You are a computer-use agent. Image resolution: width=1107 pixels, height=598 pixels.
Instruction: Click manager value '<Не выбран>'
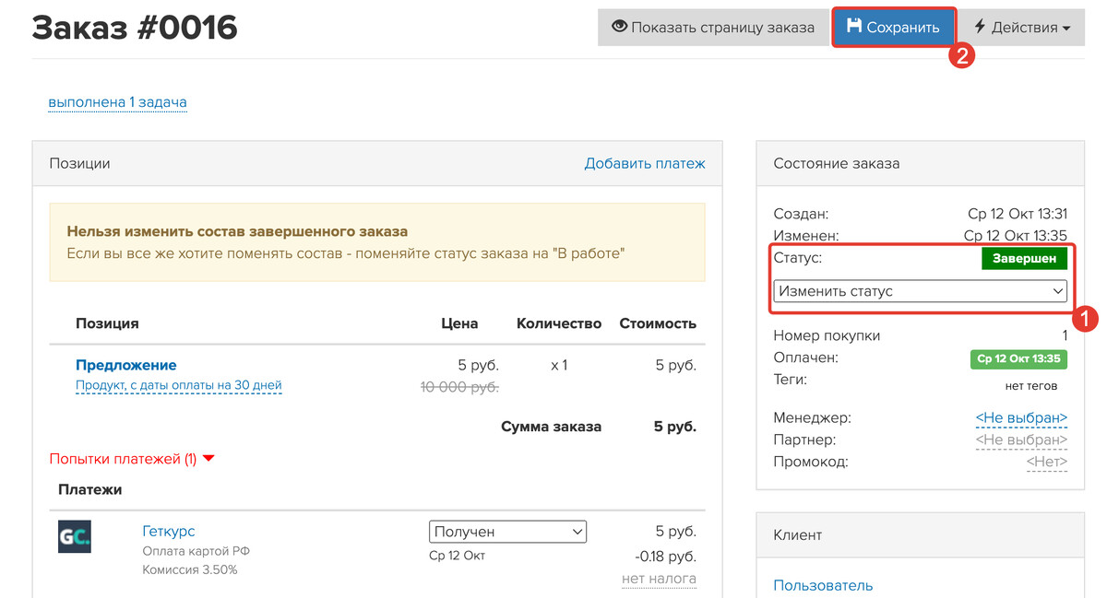1021,418
